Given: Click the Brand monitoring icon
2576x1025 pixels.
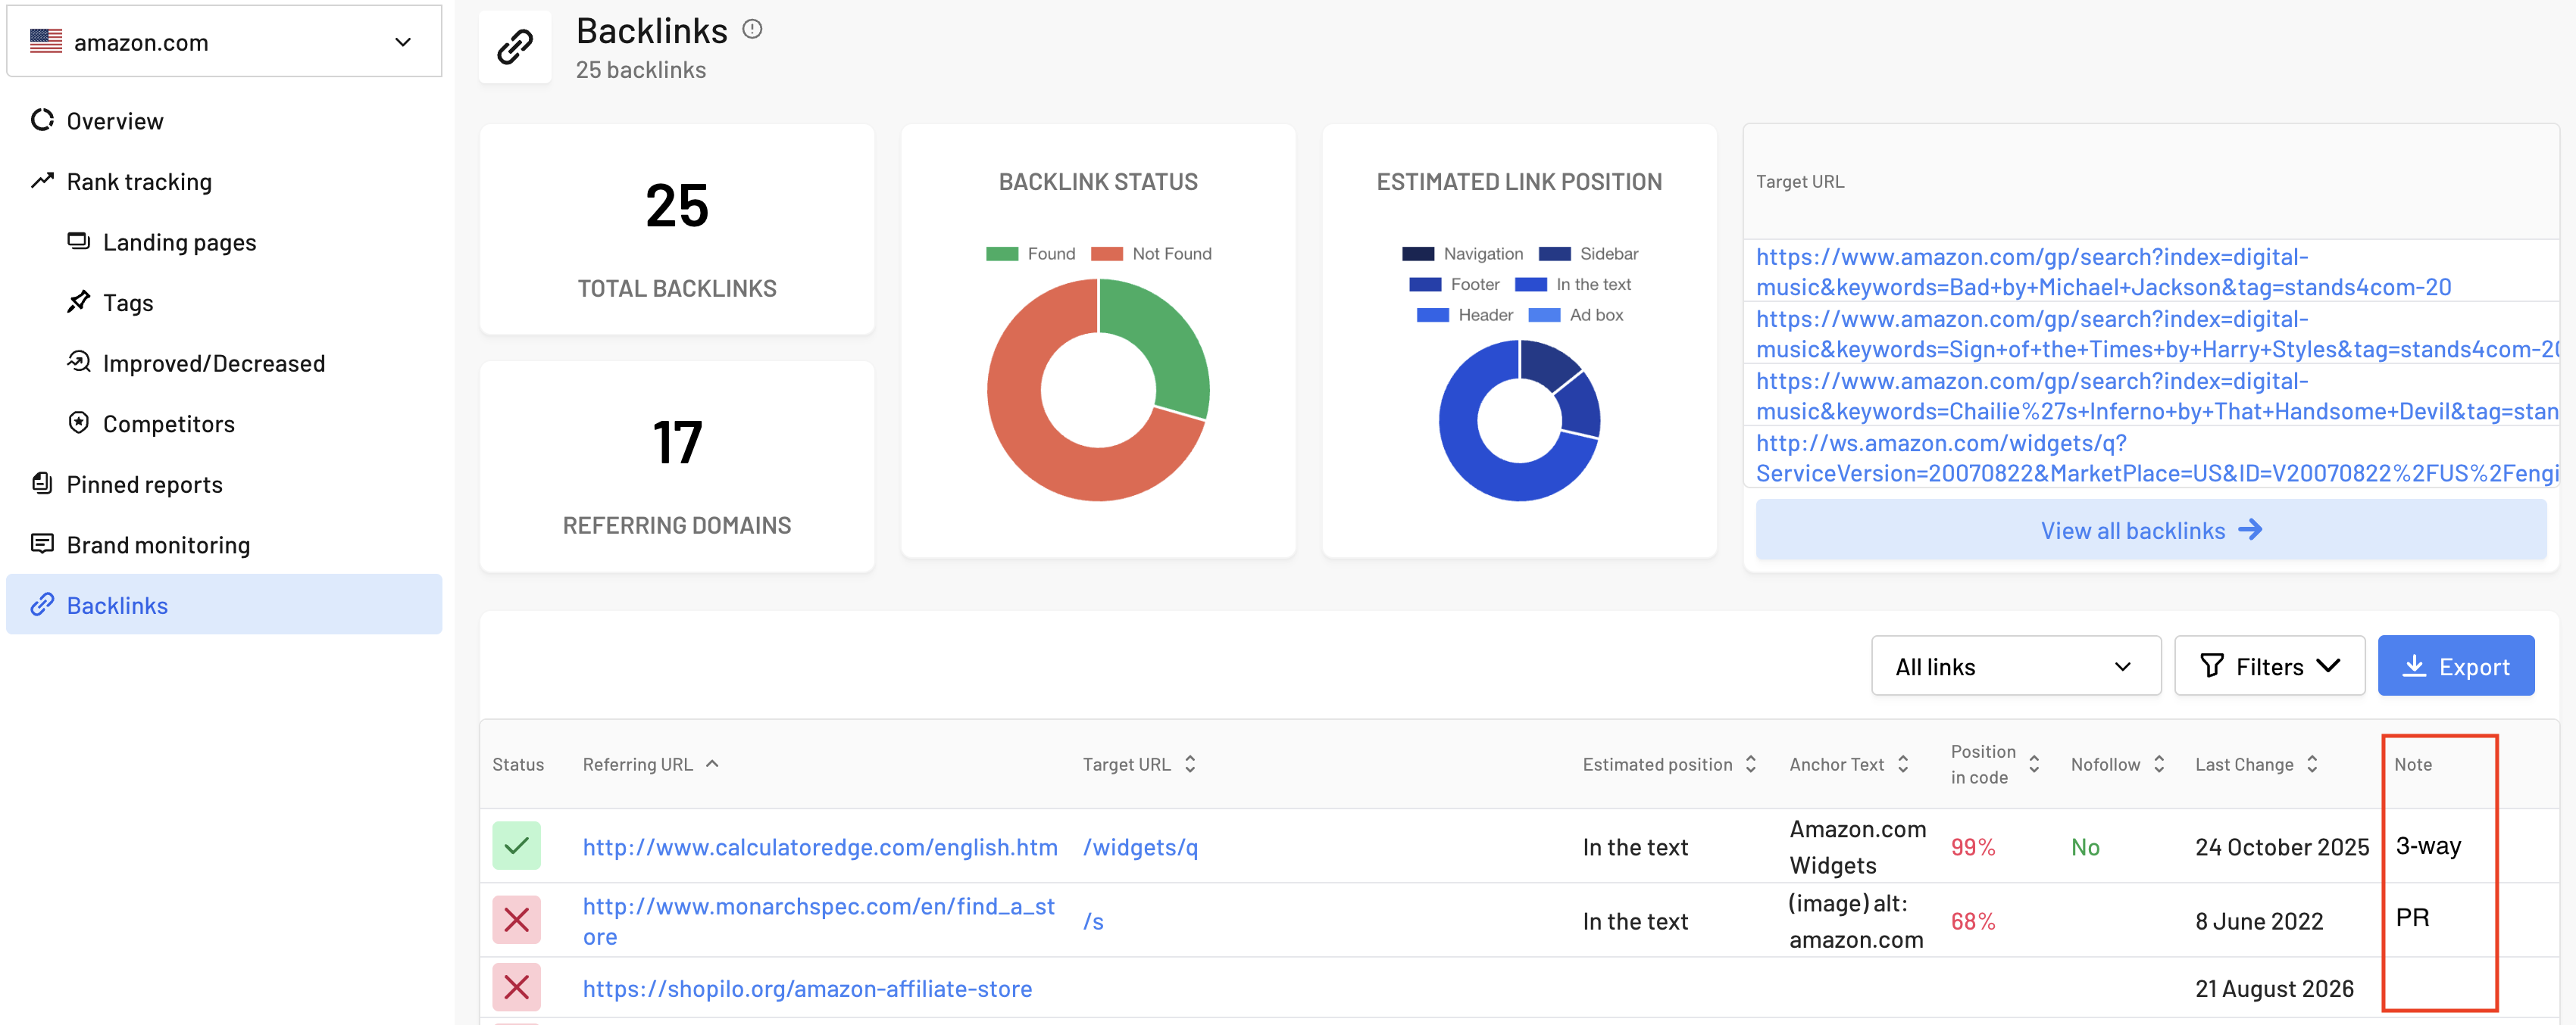Looking at the screenshot, I should tap(42, 544).
